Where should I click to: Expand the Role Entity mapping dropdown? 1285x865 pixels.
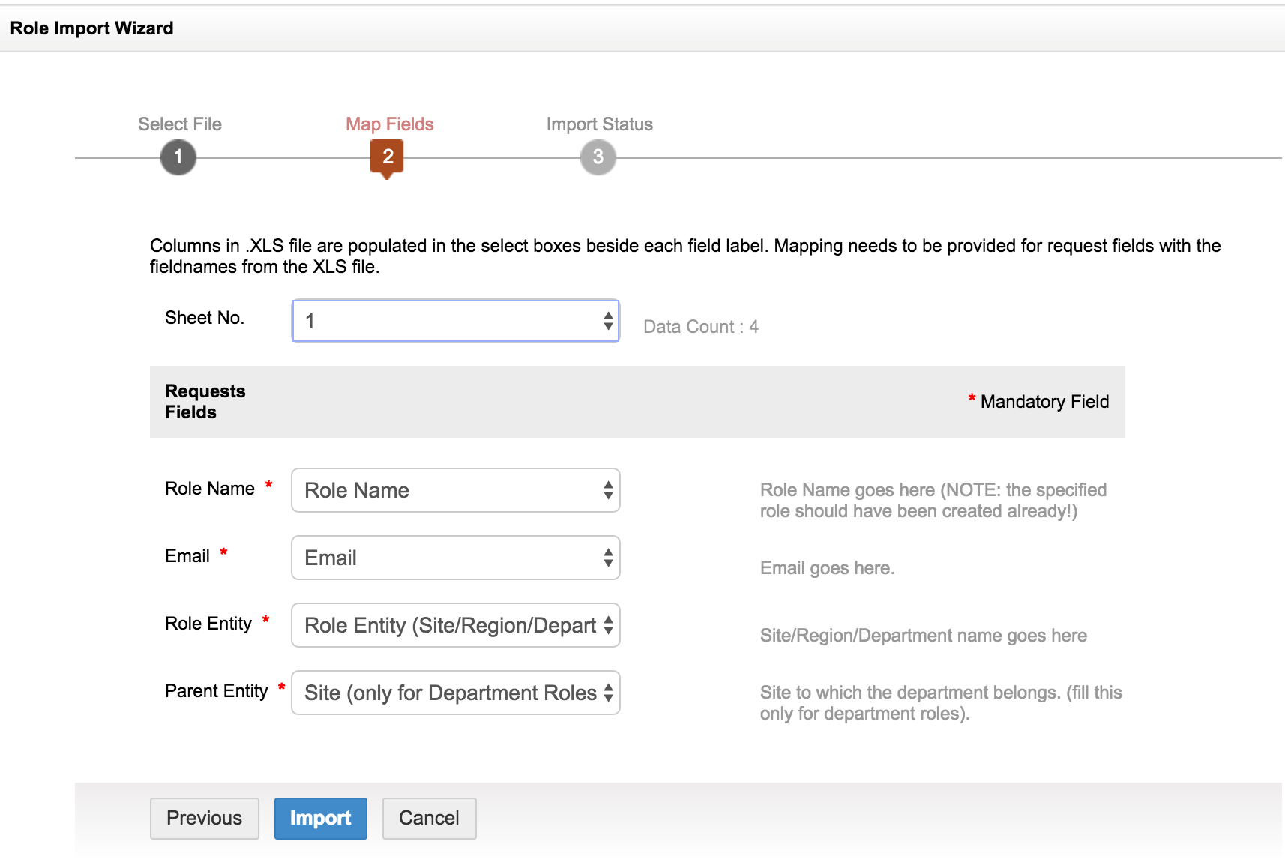pos(455,625)
